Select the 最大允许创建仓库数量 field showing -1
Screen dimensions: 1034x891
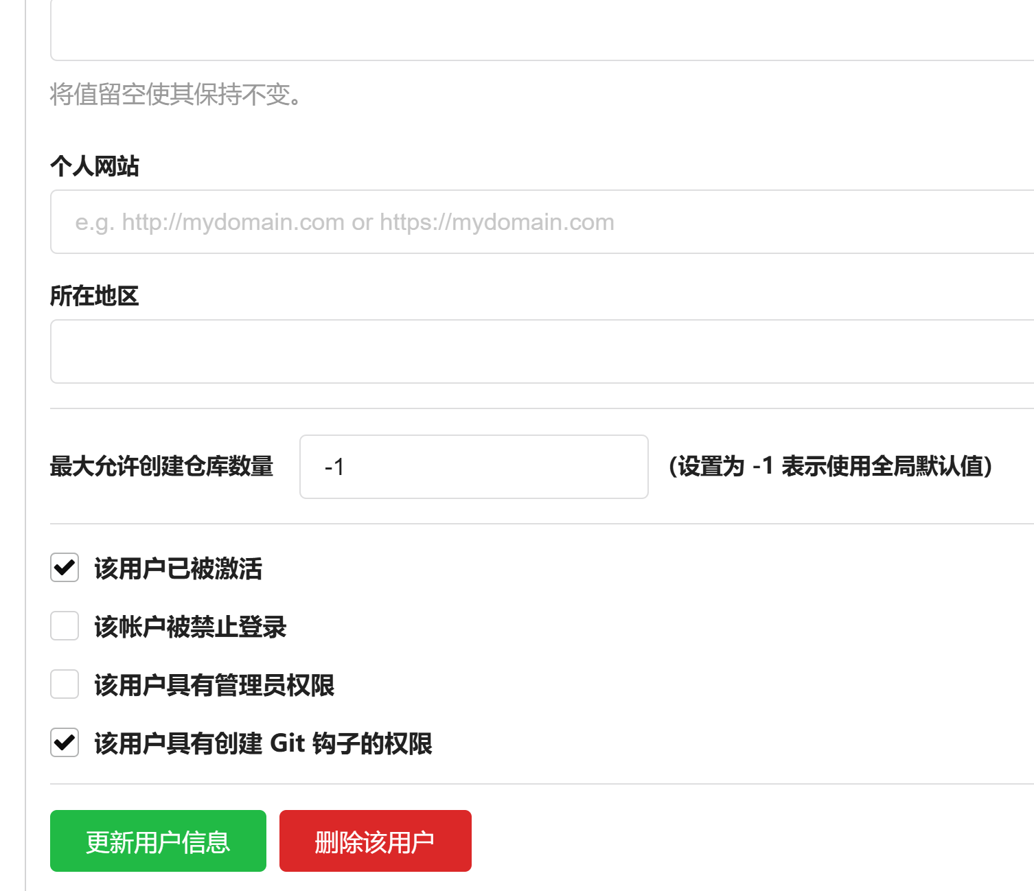pos(474,467)
